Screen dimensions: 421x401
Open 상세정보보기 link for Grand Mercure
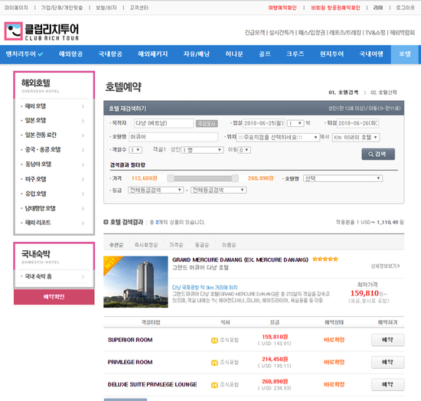(x=385, y=266)
